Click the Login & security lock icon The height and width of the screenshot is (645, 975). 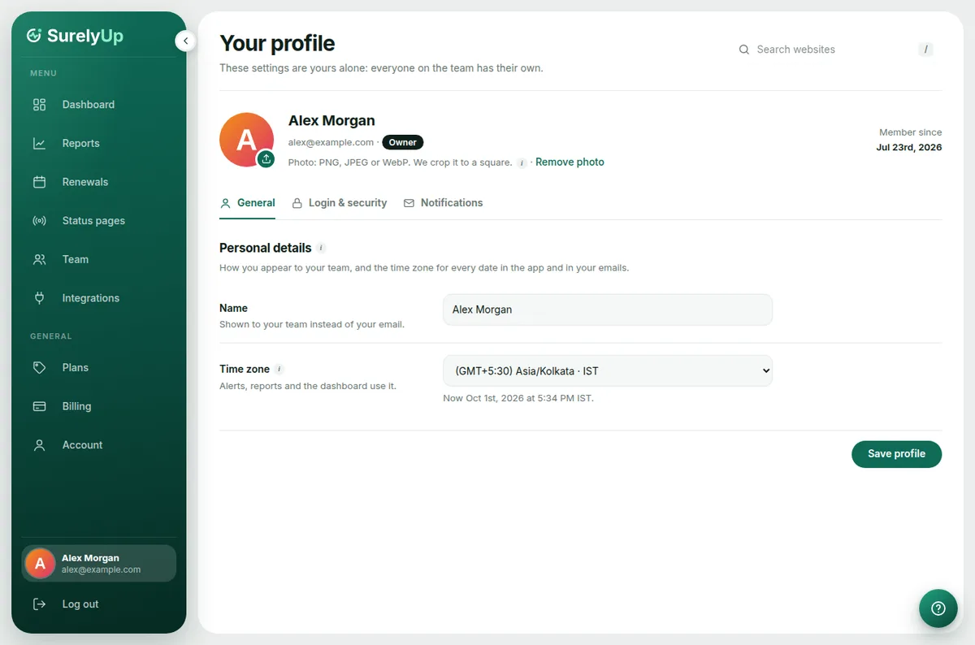tap(297, 203)
